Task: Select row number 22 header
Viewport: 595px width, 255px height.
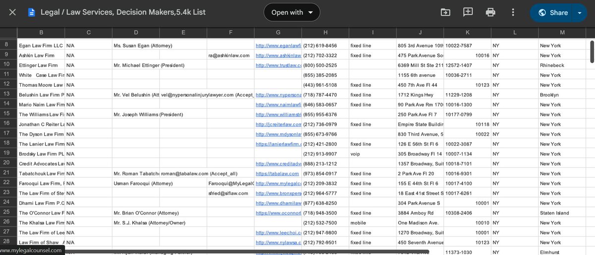Action: click(x=6, y=182)
